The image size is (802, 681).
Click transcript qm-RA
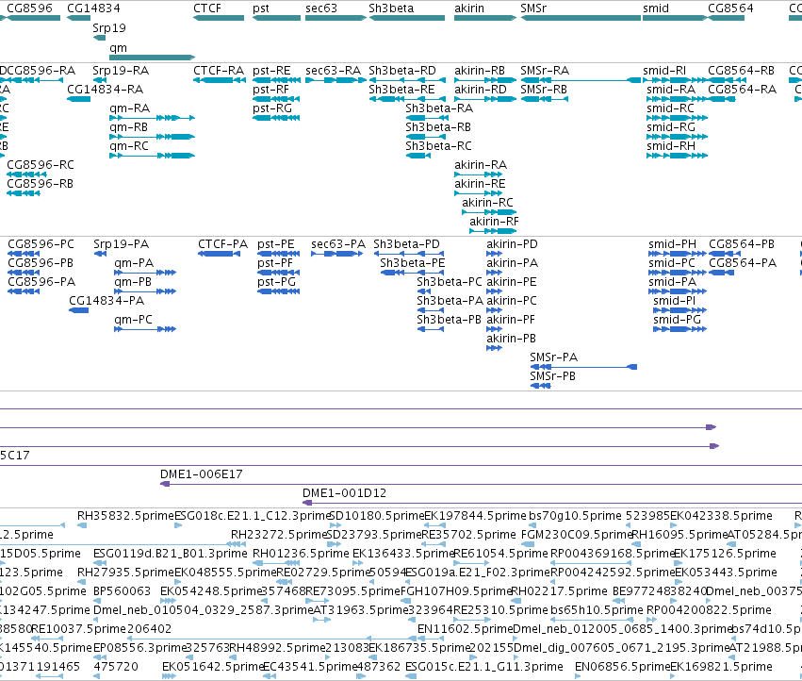point(152,118)
